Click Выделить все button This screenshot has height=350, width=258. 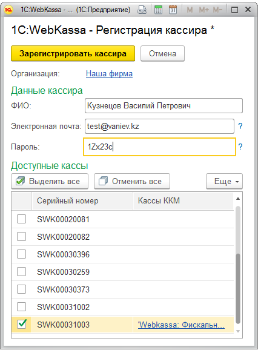[x=50, y=181]
